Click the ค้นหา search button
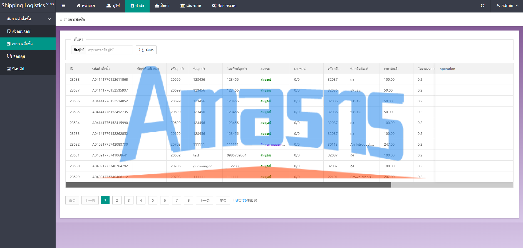523x248 pixels. pos(146,50)
